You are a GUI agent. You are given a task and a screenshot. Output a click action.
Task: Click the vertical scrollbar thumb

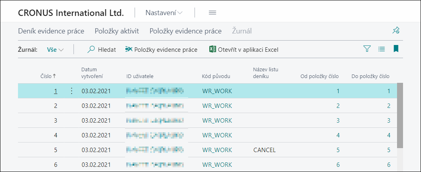click(x=400, y=115)
